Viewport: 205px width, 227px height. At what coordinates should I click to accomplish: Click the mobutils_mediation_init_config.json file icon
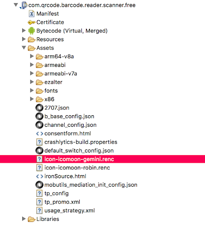(x=39, y=185)
